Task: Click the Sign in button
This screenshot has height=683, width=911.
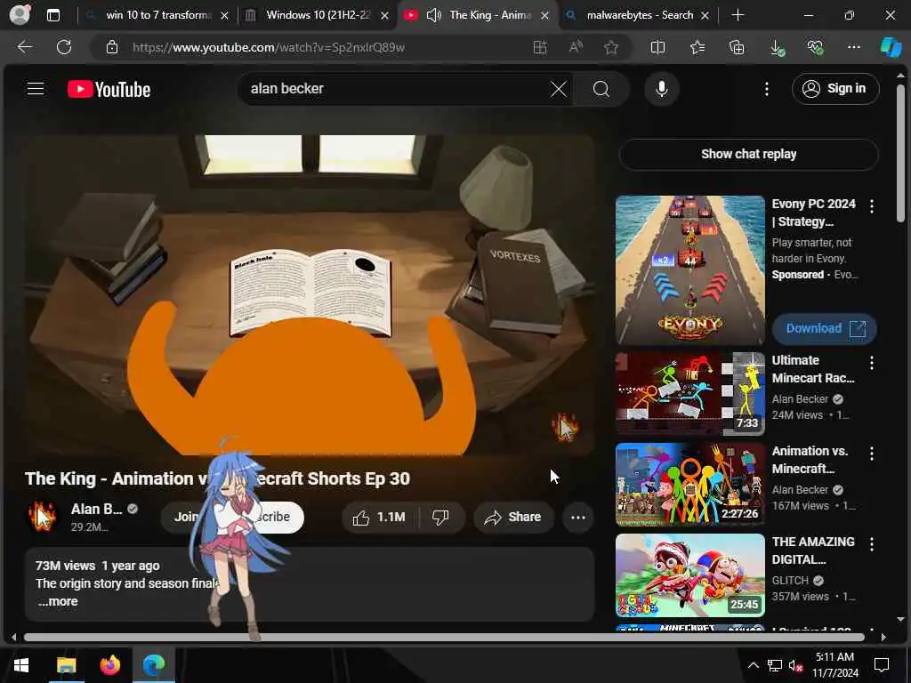Action: click(834, 89)
